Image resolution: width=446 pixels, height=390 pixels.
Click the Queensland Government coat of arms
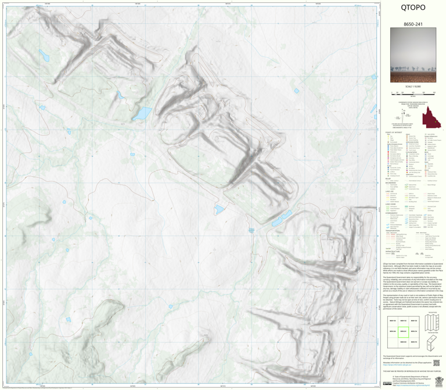click(439, 381)
